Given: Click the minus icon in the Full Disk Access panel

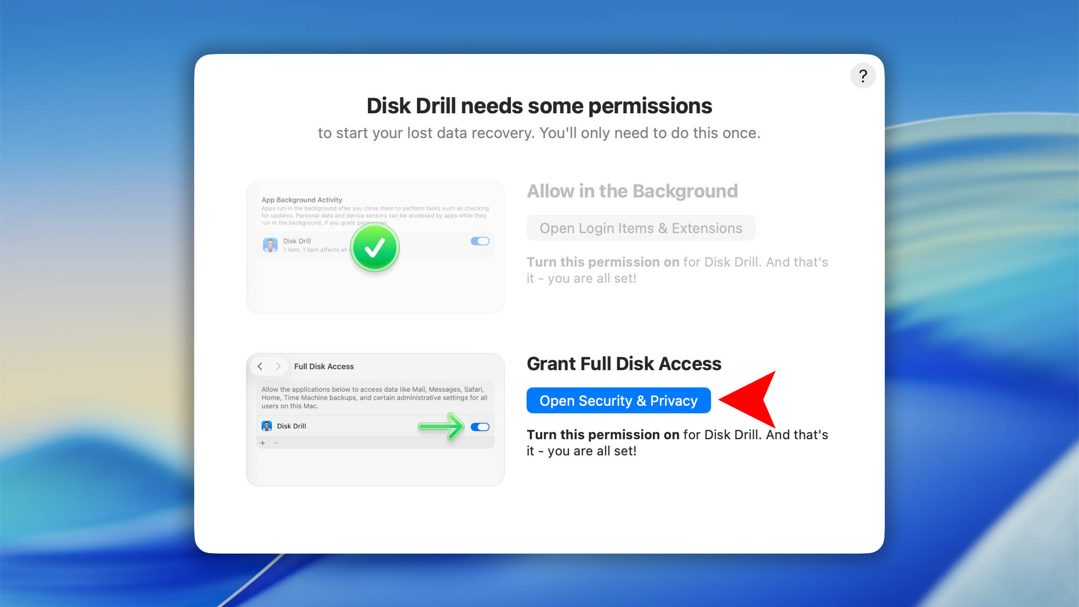Looking at the screenshot, I should click(275, 442).
